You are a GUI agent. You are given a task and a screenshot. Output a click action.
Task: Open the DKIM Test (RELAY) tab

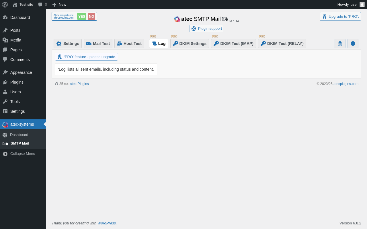282,44
